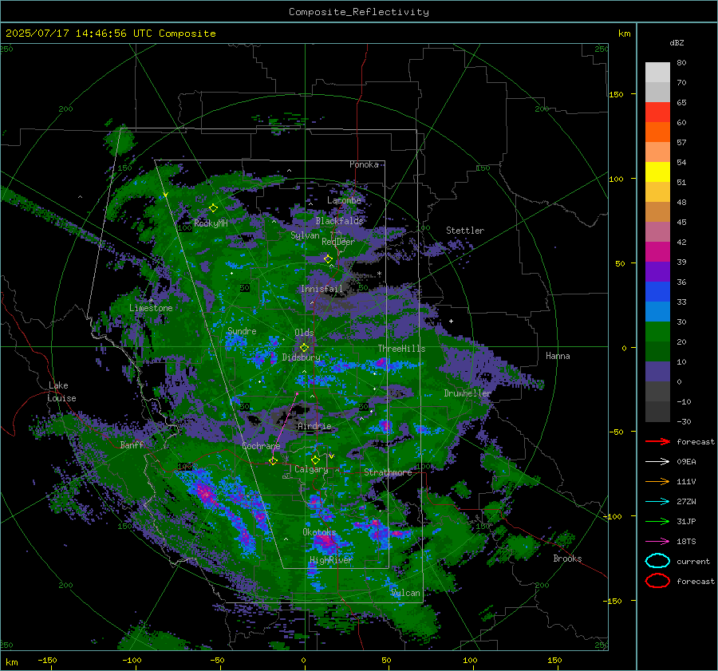Viewport: 718px width, 671px height.
Task: Click the magenta 18TS arrow icon
Action: (657, 542)
